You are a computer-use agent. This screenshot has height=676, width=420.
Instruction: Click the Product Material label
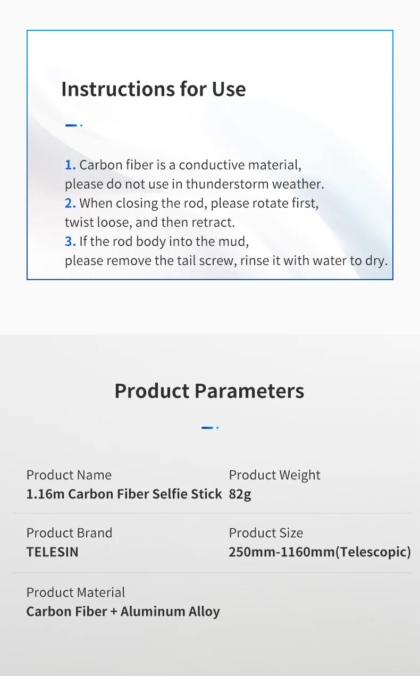(75, 593)
